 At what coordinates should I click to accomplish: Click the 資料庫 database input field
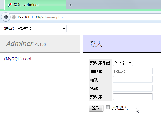(133, 97)
